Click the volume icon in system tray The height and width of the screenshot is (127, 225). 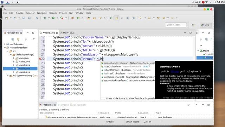coord(200,2)
